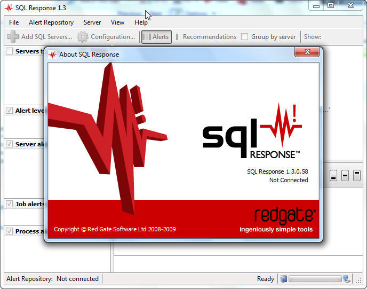The height and width of the screenshot is (289, 367).
Task: Uncheck the Alert level checkbox
Action: [x=10, y=111]
